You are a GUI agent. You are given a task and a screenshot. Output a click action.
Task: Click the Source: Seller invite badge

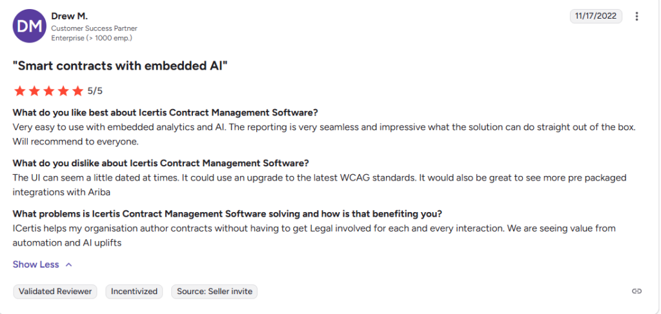click(215, 291)
